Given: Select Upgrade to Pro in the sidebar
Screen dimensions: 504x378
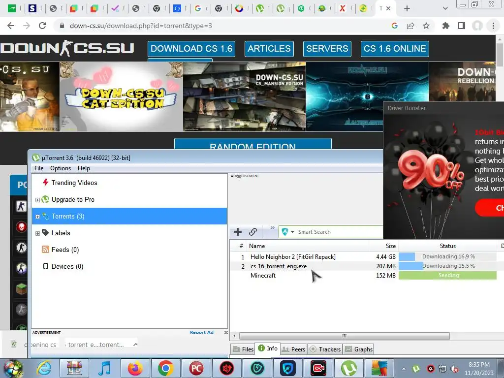Looking at the screenshot, I should (73, 200).
